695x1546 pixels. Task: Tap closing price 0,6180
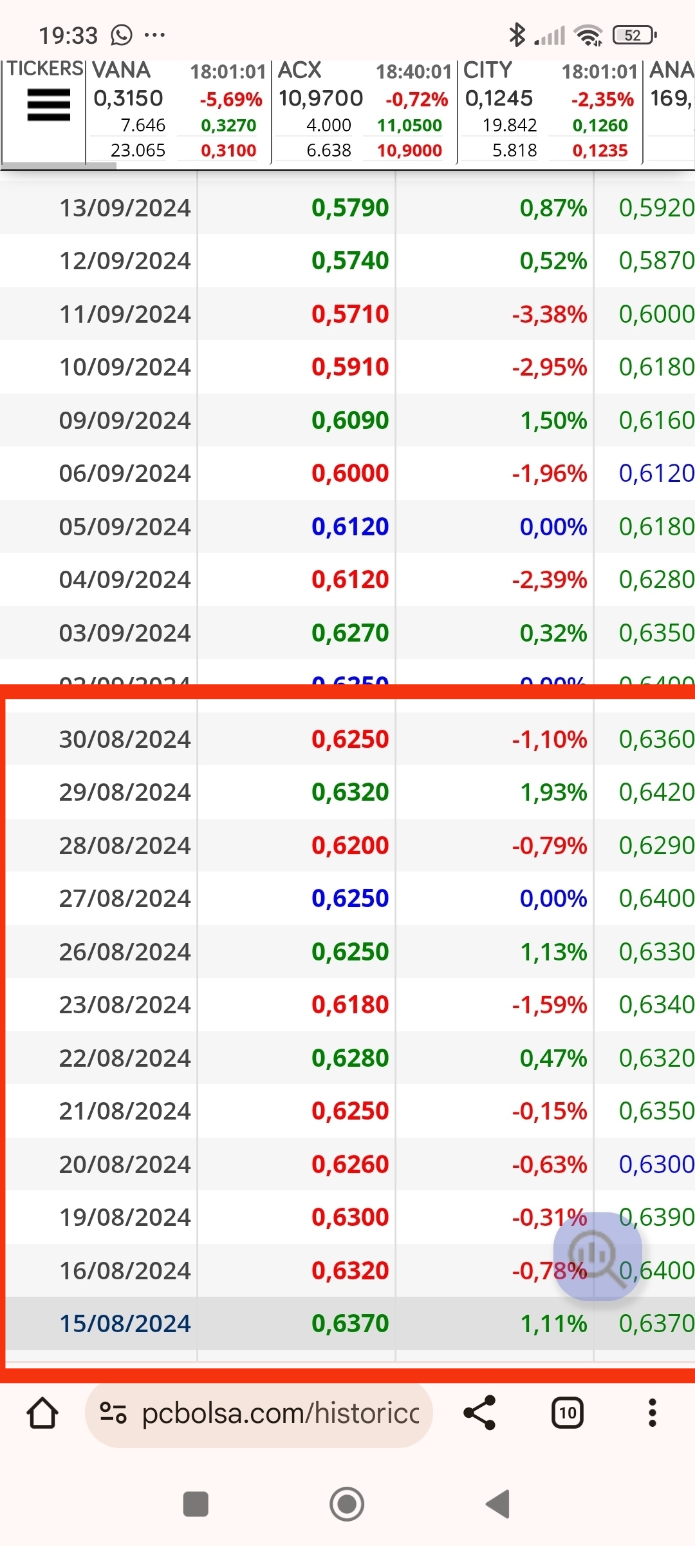pyautogui.click(x=350, y=1005)
